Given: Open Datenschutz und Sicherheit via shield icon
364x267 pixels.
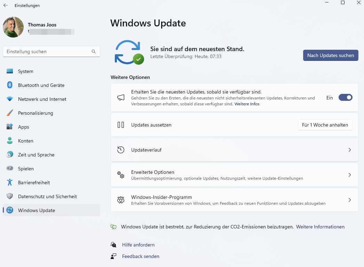Looking at the screenshot, I should (x=9, y=196).
